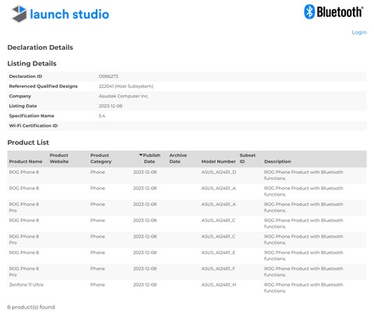Screen dimensions: 374x314
Task: Click Phone category in the ASUS_AI2401_F row
Action: pyautogui.click(x=97, y=269)
